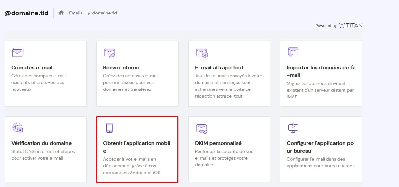Select the DKIM personnalisé title
Image resolution: width=399 pixels, height=187 pixels.
click(x=218, y=143)
